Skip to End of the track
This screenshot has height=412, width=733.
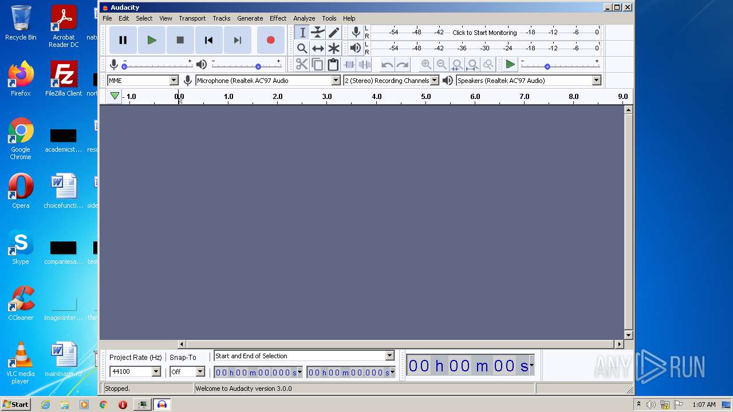(x=238, y=40)
